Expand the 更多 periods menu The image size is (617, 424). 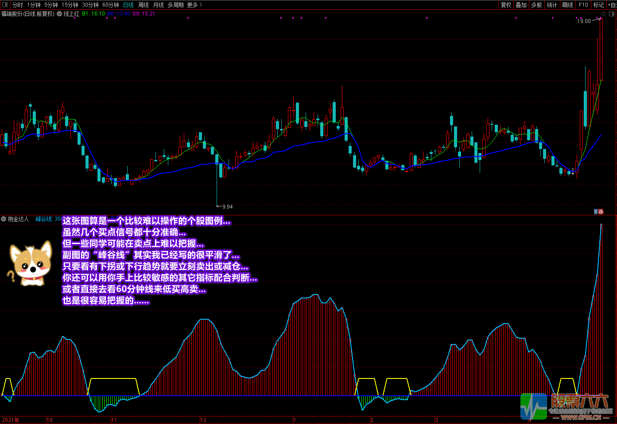coord(194,5)
